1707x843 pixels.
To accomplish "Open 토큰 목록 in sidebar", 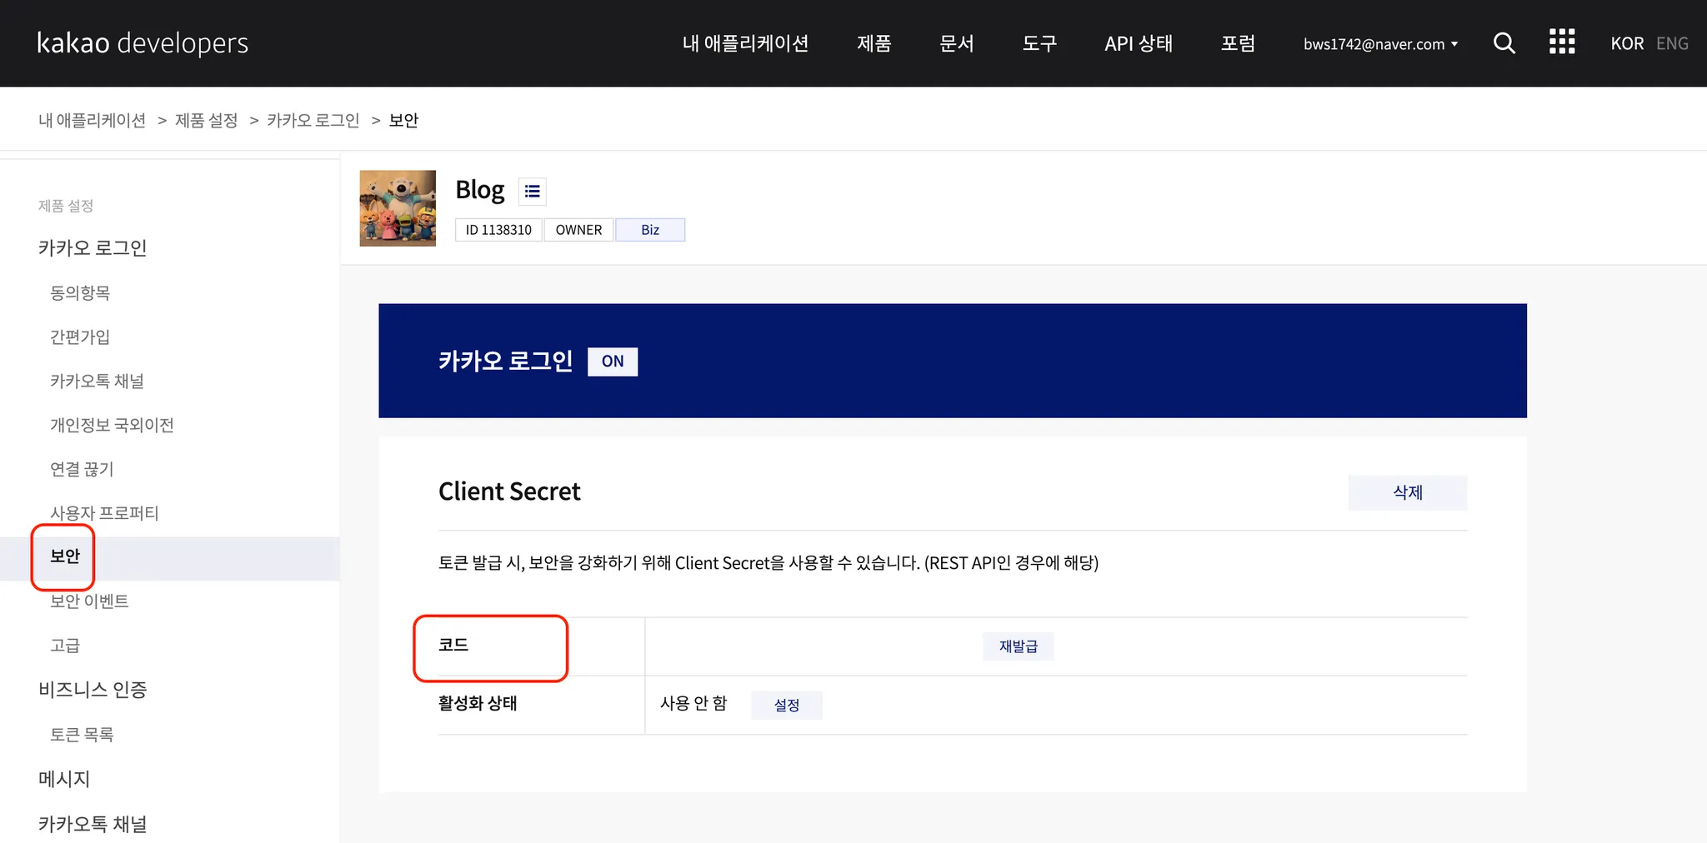I will 82,735.
